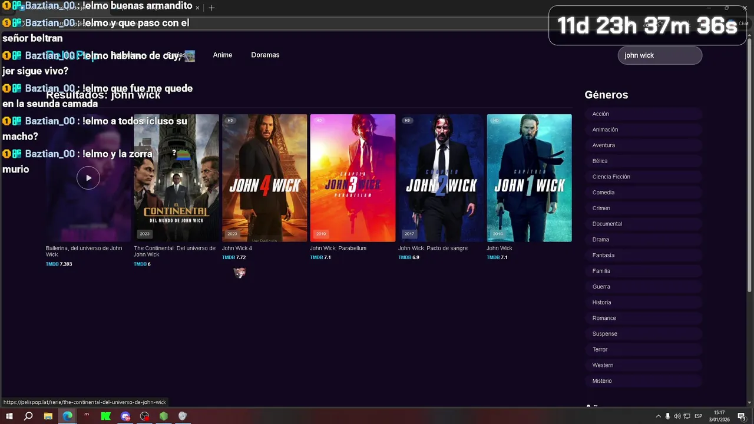Image resolution: width=754 pixels, height=424 pixels.
Task: Select the Documental genre
Action: pyautogui.click(x=643, y=224)
